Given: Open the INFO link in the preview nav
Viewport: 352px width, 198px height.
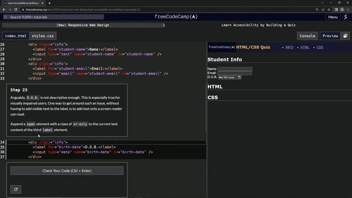Looking at the screenshot, I should (x=289, y=47).
